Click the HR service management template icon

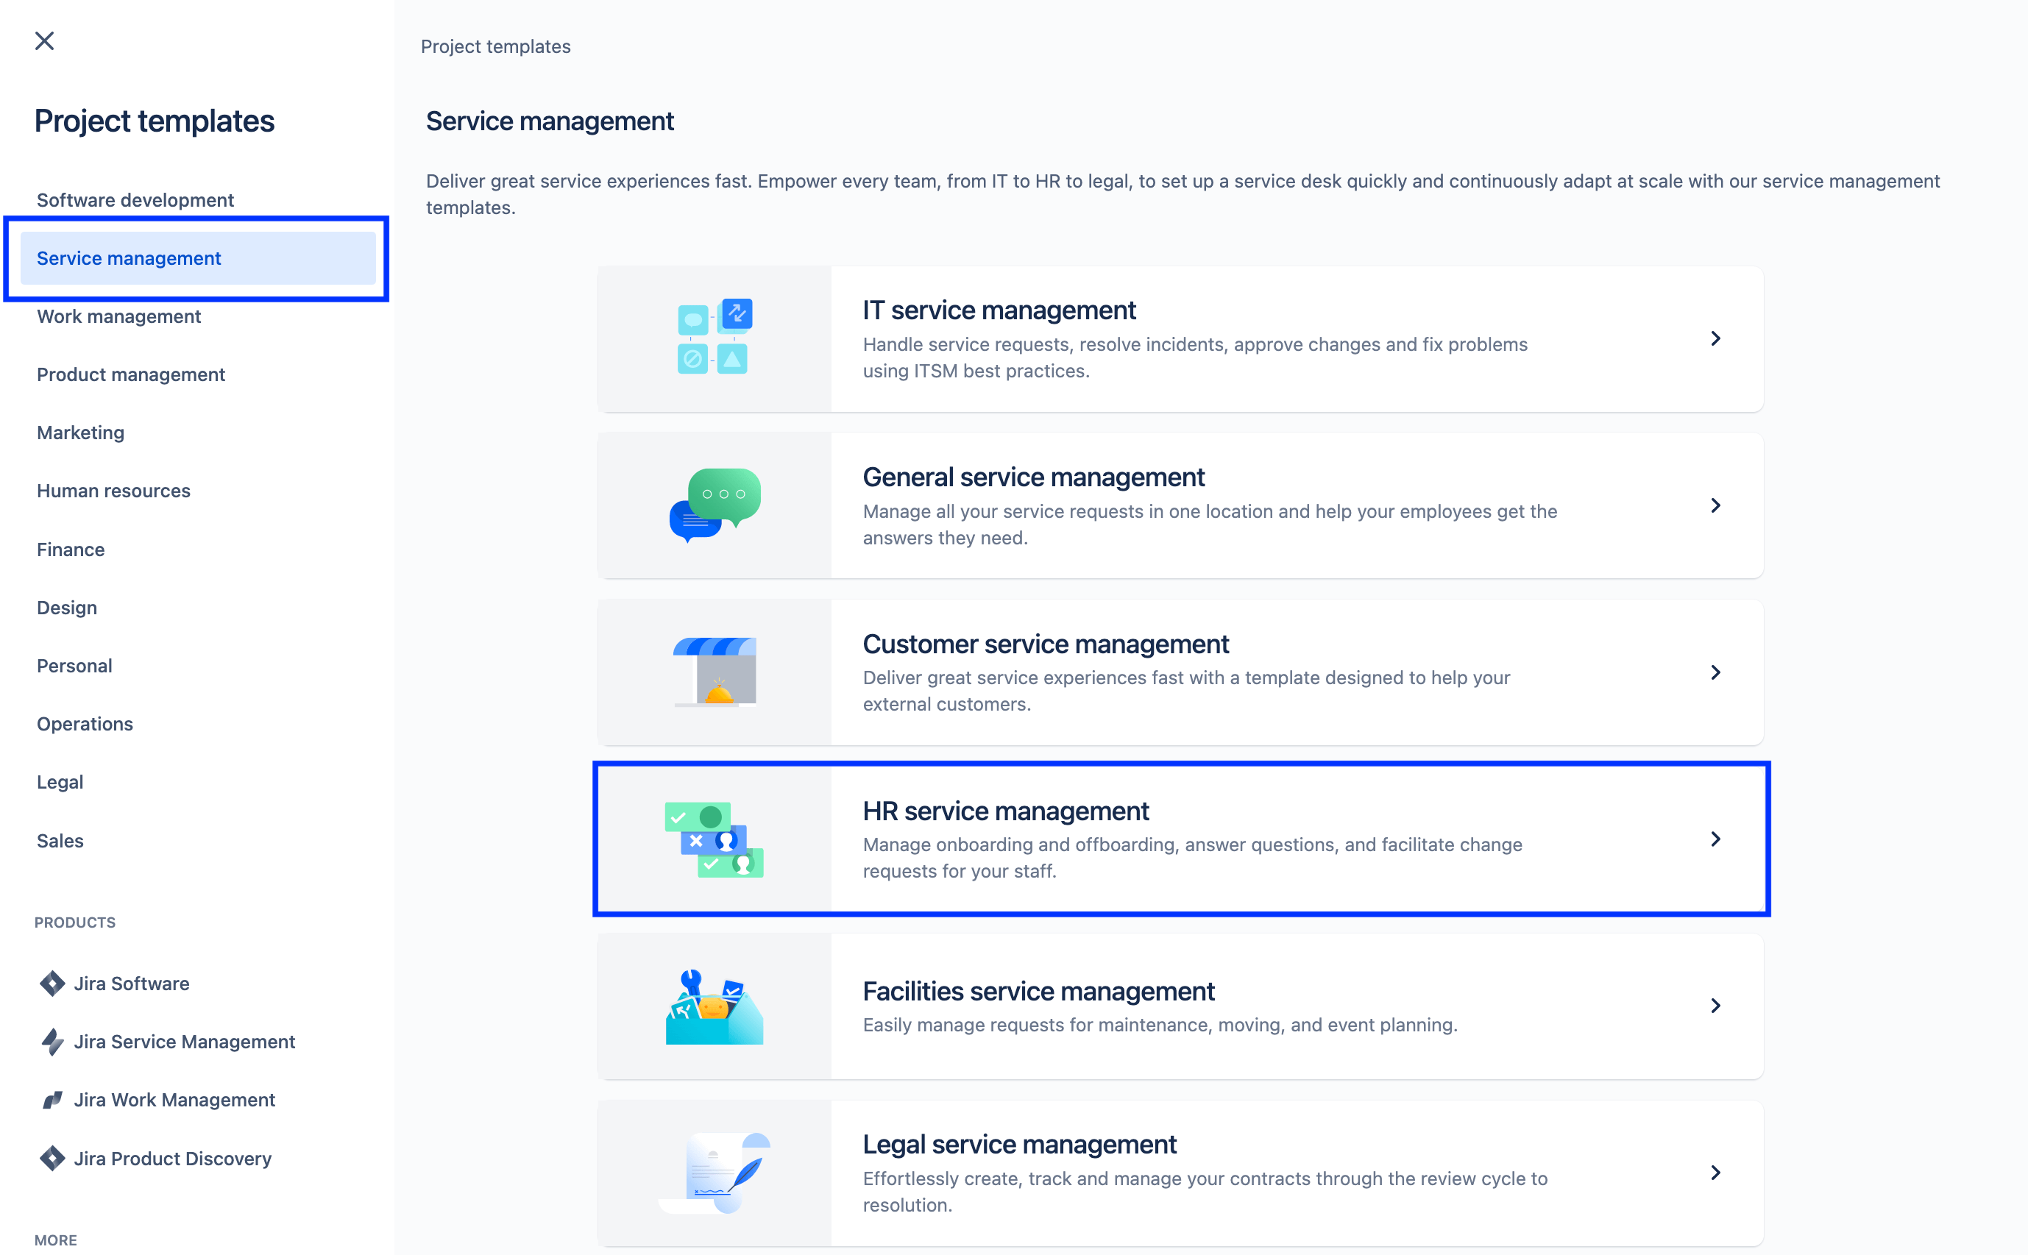[x=715, y=838]
